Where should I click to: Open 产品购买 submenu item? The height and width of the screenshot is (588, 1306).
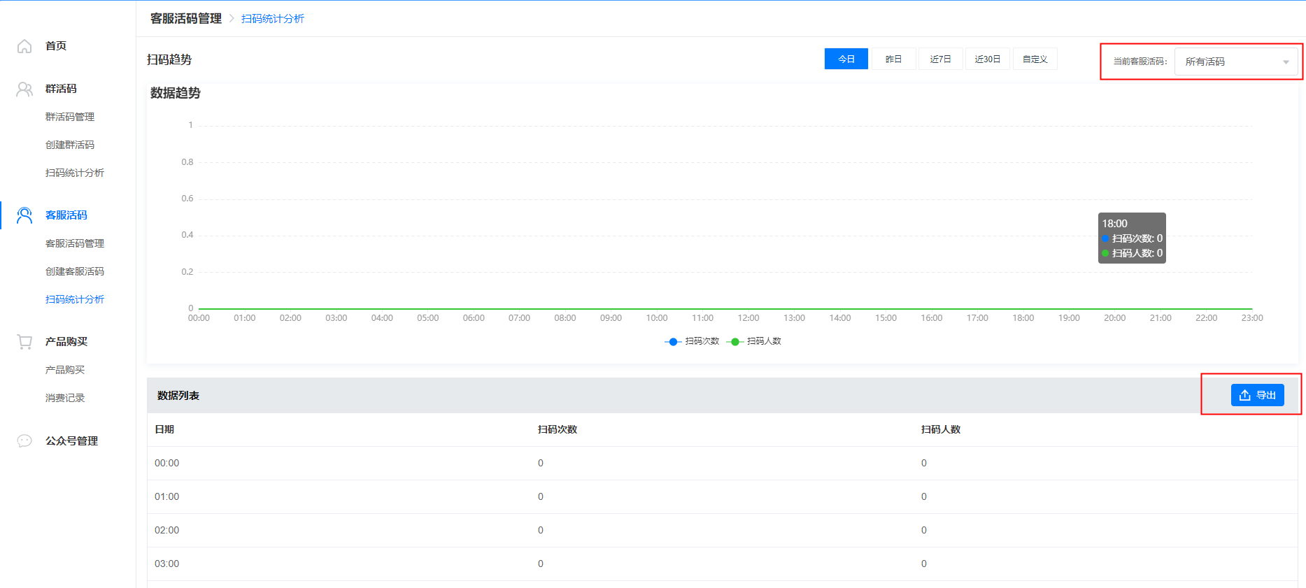click(65, 370)
